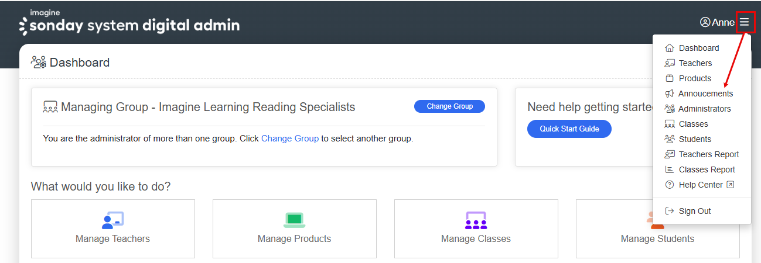
Task: Go to Classes from the menu
Action: (693, 124)
